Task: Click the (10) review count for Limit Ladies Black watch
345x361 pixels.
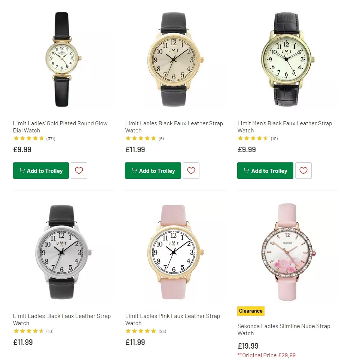Action: (51, 331)
